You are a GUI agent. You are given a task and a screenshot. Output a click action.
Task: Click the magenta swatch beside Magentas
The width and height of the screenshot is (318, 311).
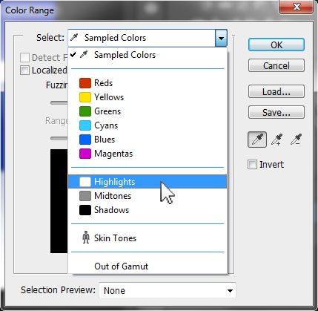tap(85, 154)
